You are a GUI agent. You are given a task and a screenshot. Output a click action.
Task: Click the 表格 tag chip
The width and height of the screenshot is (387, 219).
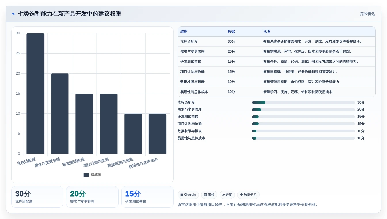[x=209, y=195]
